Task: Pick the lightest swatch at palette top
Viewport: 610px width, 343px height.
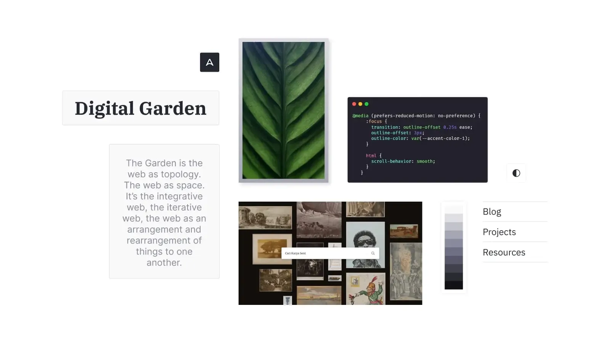Action: (453, 210)
